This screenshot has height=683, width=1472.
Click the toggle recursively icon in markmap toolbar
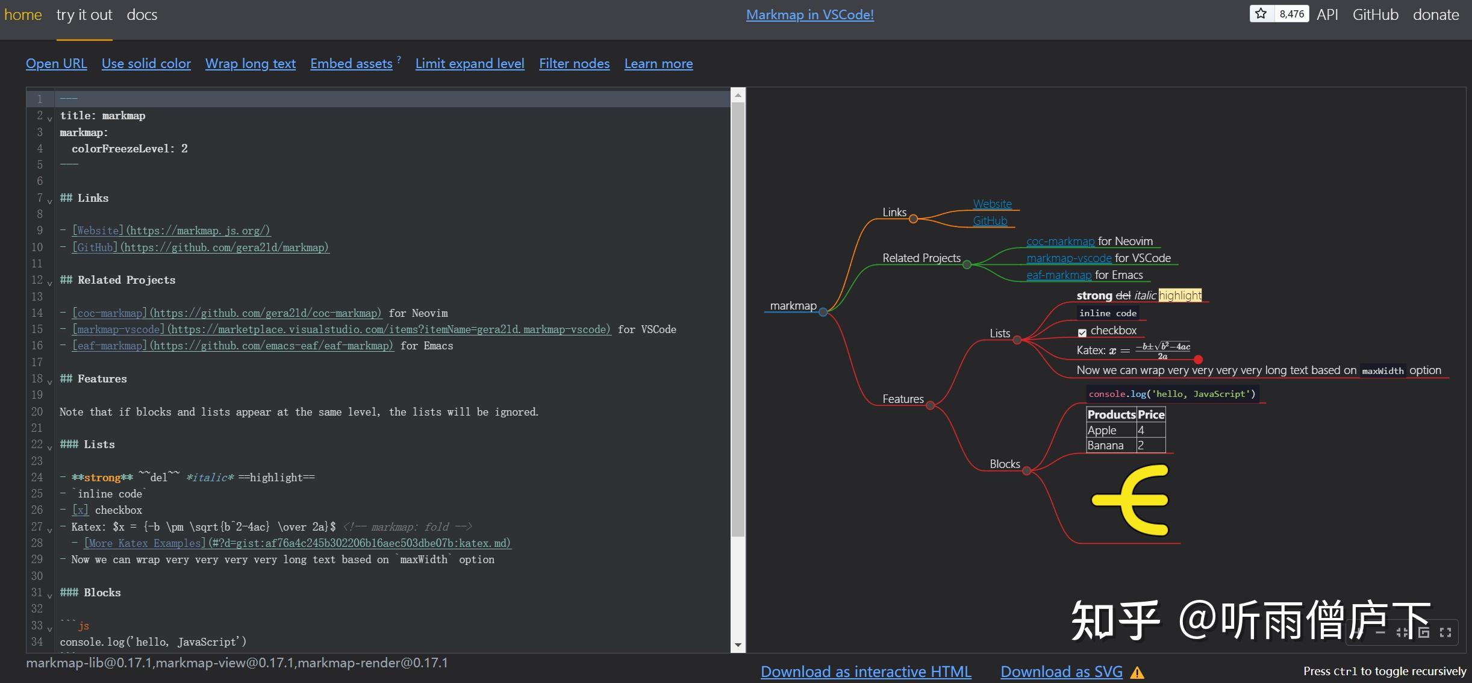pos(1424,632)
